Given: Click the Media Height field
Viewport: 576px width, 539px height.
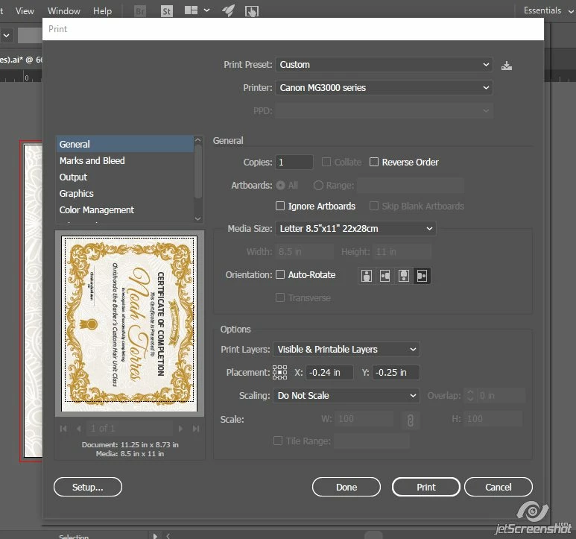Looking at the screenshot, I should point(402,252).
